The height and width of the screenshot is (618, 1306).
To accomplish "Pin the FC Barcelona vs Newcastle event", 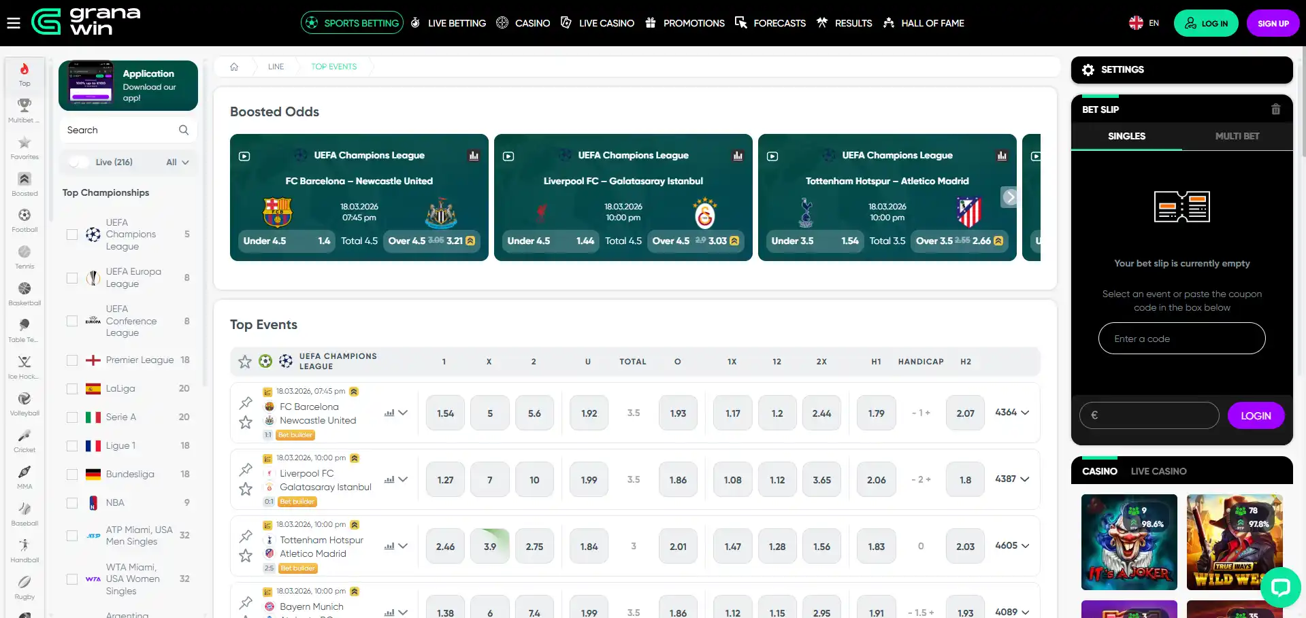I will [x=246, y=402].
